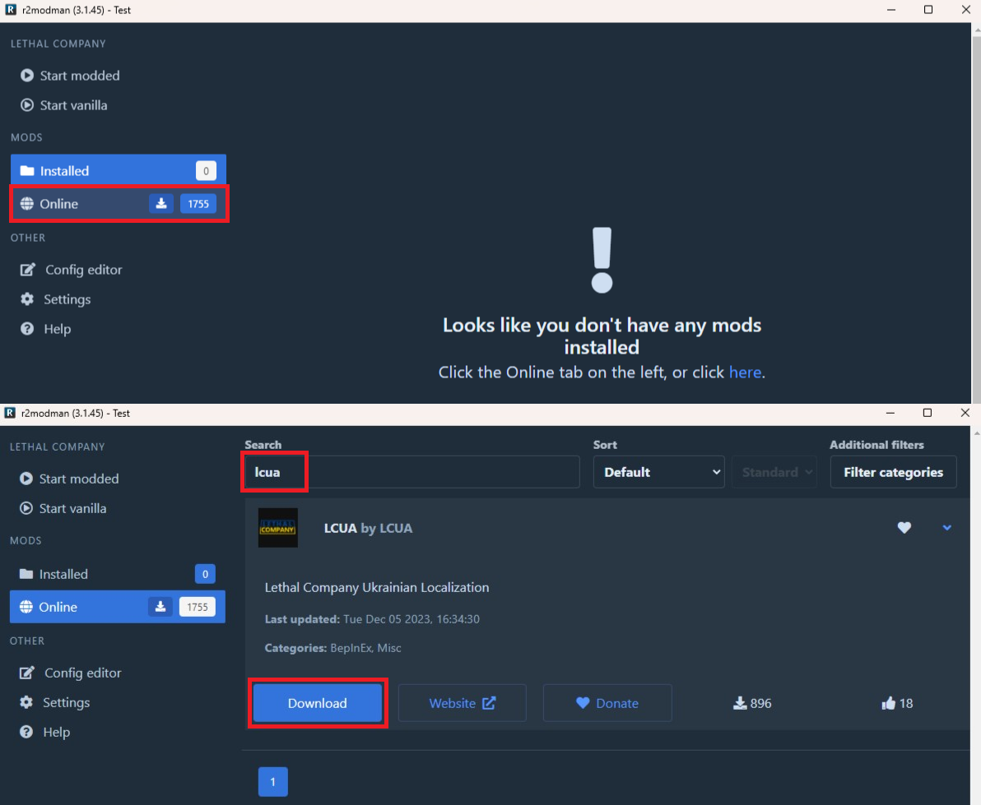The width and height of the screenshot is (981, 805).
Task: Open Settings in the upper window
Action: [55, 299]
